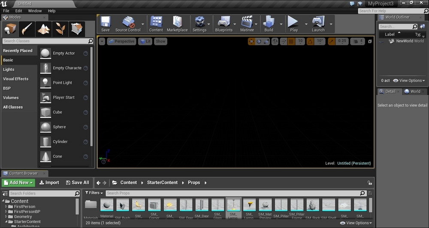The image size is (429, 228).
Task: Open the Filters dropdown in Content Browser
Action: 94,193
